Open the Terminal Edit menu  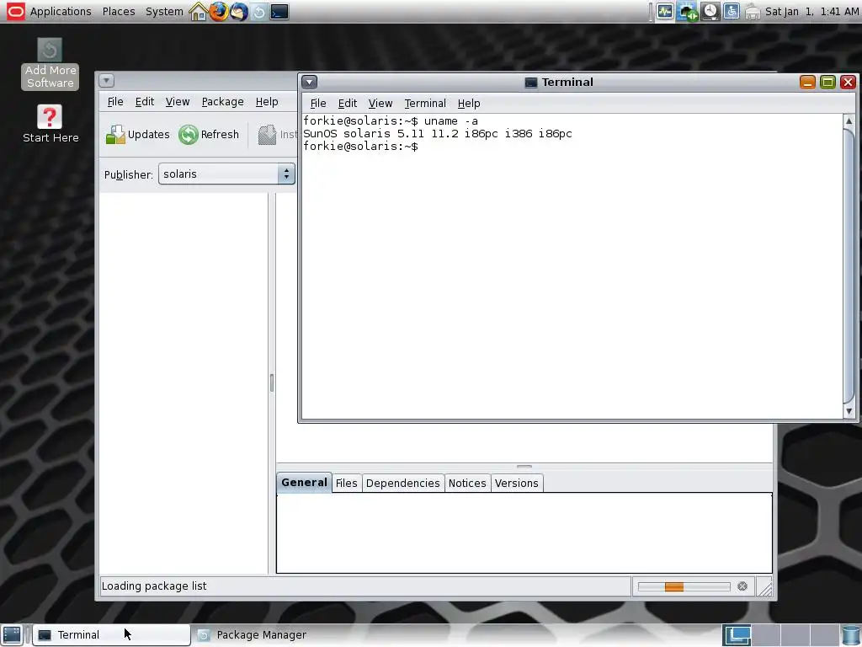tap(347, 104)
